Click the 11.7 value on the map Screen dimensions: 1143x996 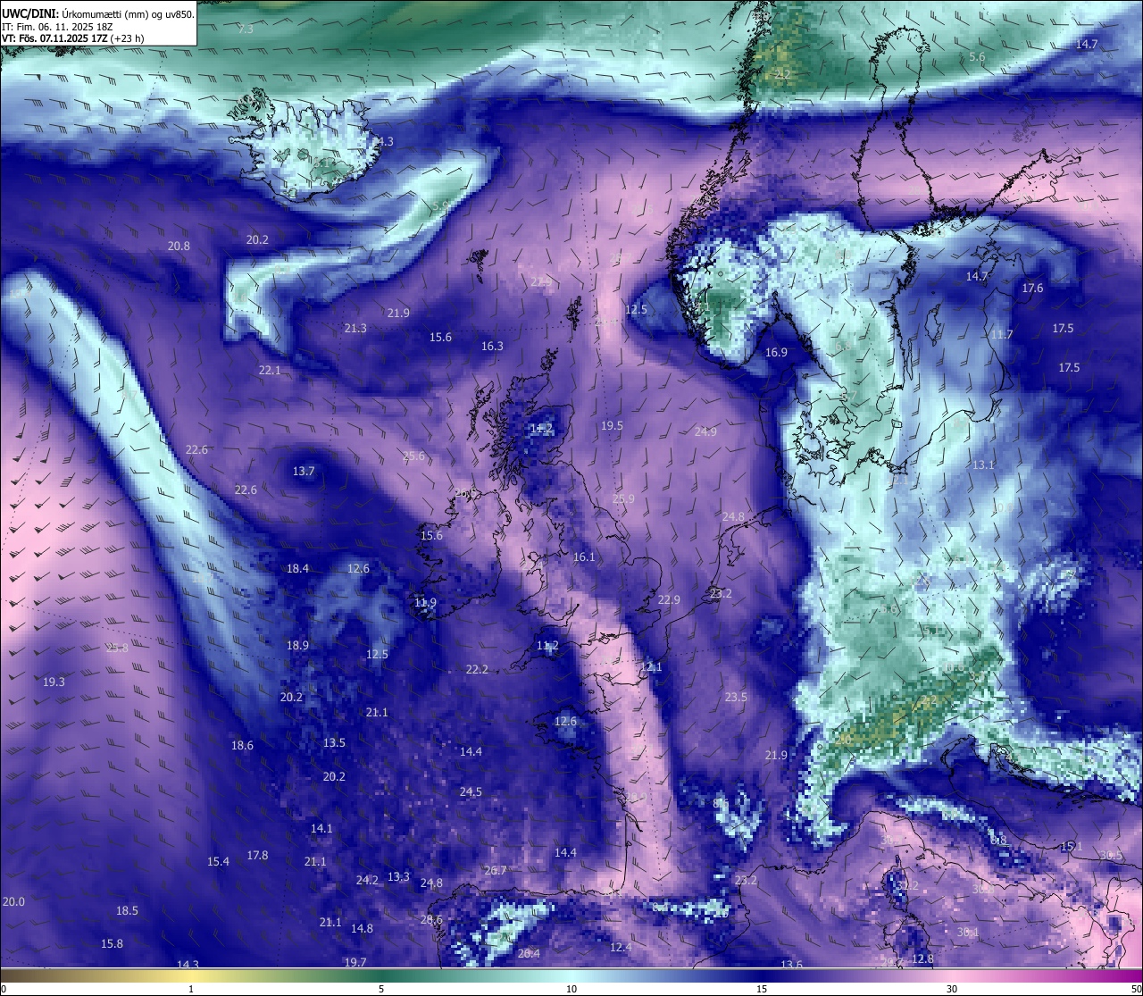click(1002, 335)
